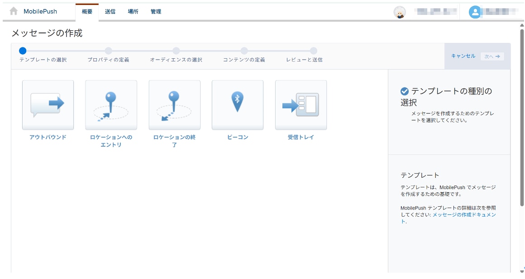
Task: Open the 場所 tab
Action: pyautogui.click(x=133, y=12)
